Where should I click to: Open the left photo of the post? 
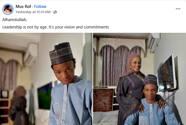(x=46, y=79)
